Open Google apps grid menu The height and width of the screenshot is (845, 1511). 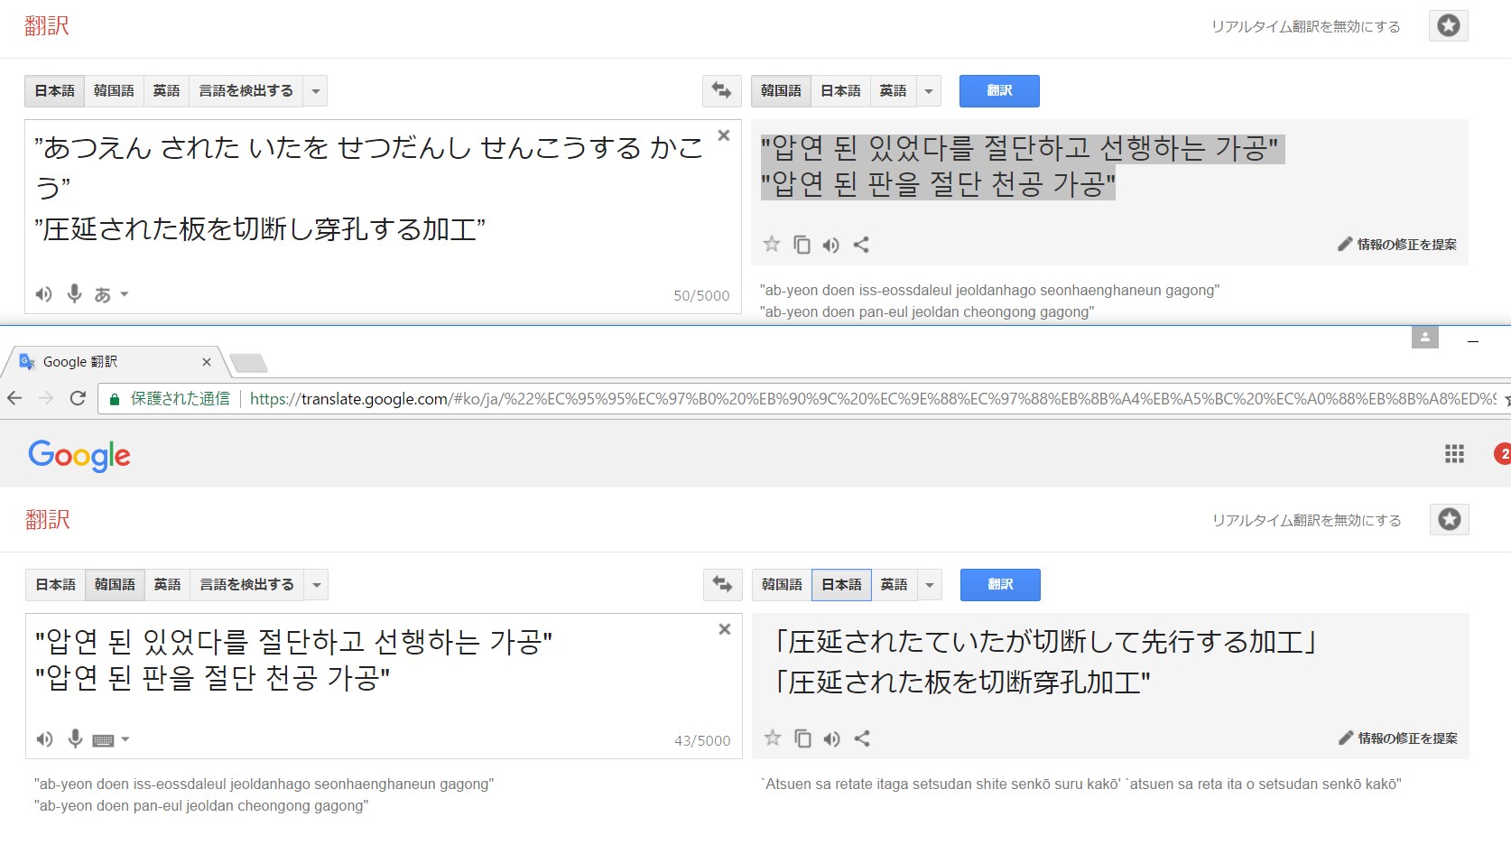point(1454,454)
